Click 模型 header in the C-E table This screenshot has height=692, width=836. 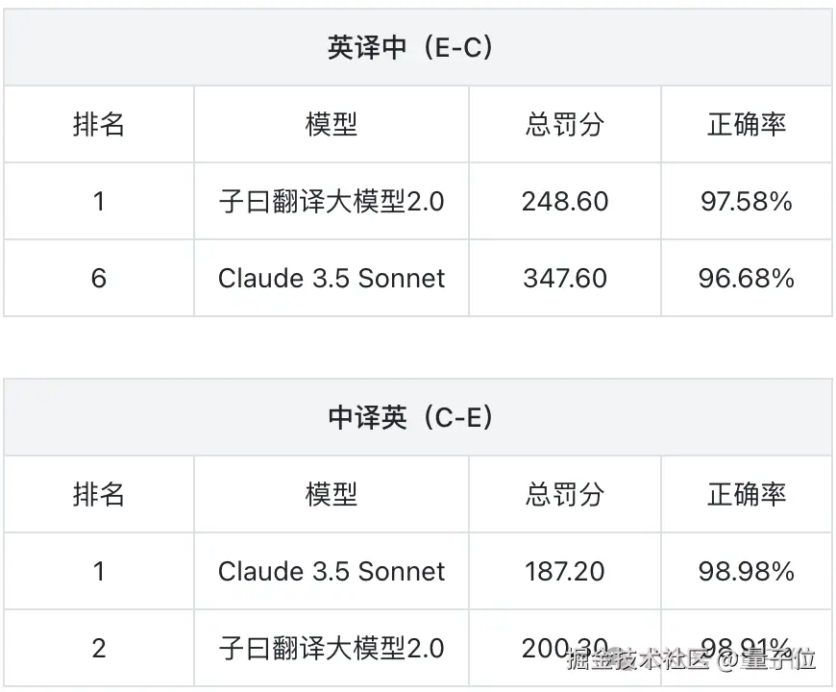coord(332,495)
